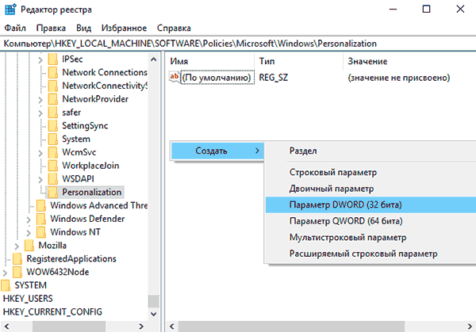The width and height of the screenshot is (476, 332).
Task: Choose Параметр DWORD (32 бита) from submenu
Action: coord(370,204)
